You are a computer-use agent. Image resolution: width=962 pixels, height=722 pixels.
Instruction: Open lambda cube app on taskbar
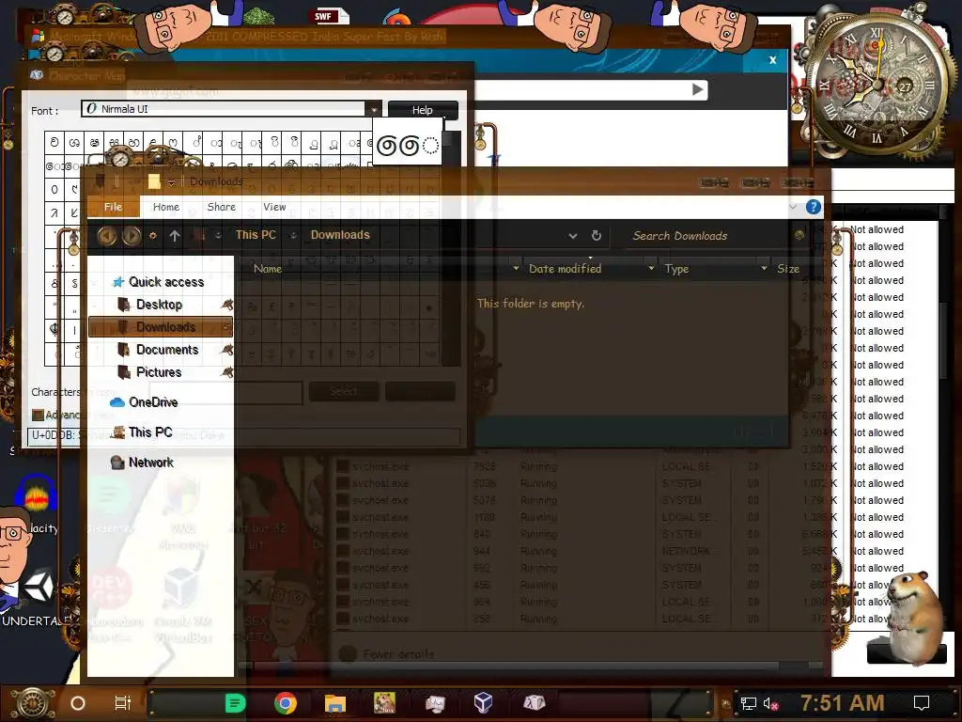[x=534, y=703]
